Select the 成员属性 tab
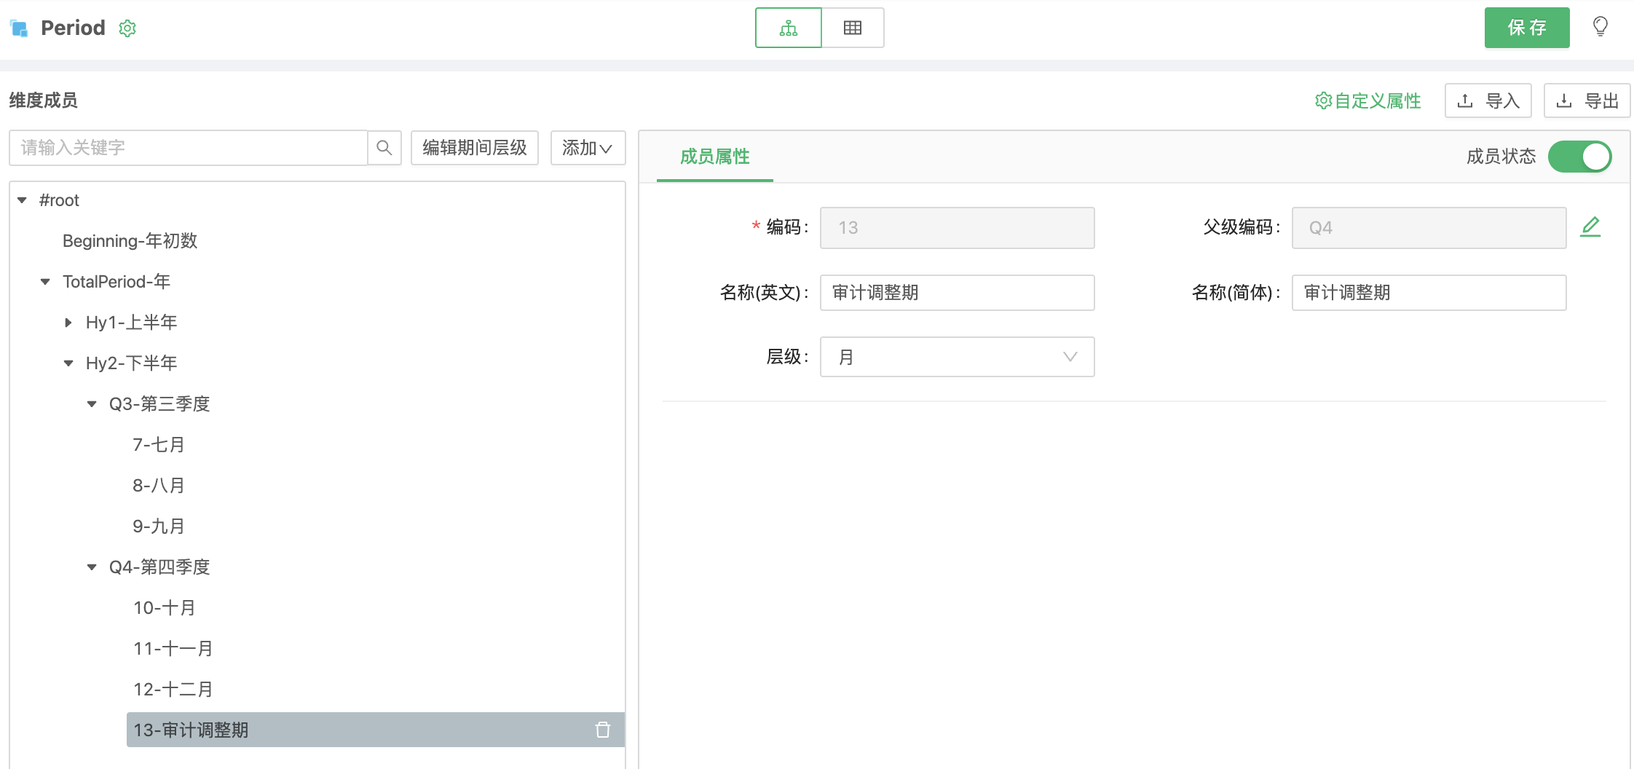The height and width of the screenshot is (769, 1634). [x=714, y=157]
